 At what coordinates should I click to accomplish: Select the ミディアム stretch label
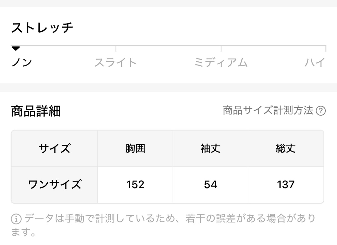coord(221,63)
